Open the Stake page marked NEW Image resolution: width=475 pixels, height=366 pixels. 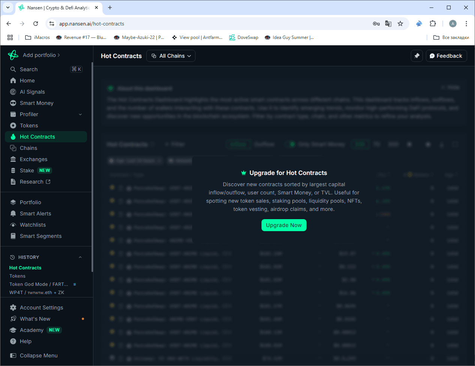tap(46, 170)
